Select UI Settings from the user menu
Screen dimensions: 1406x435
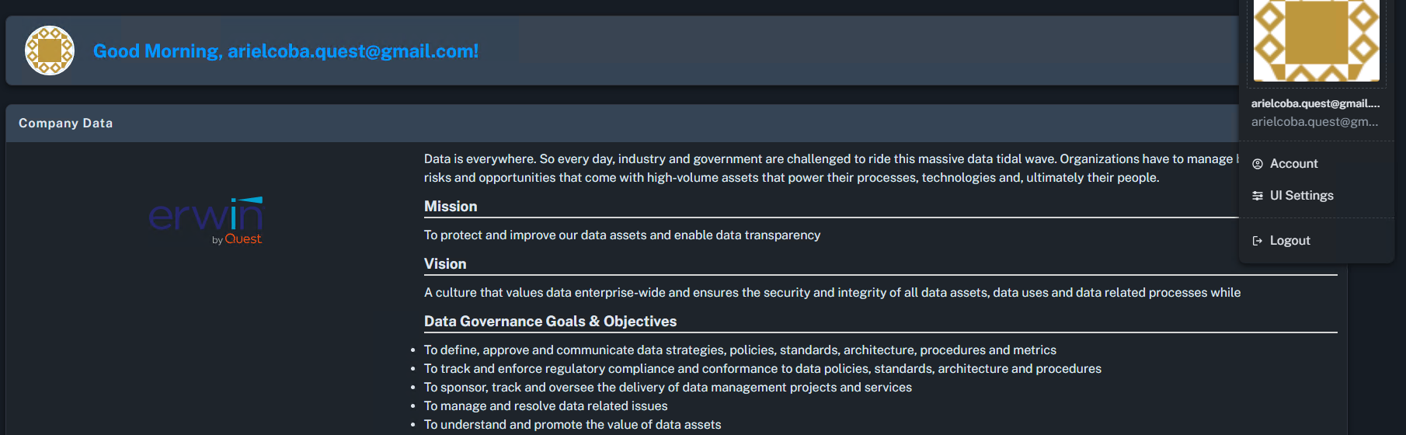(x=1301, y=196)
